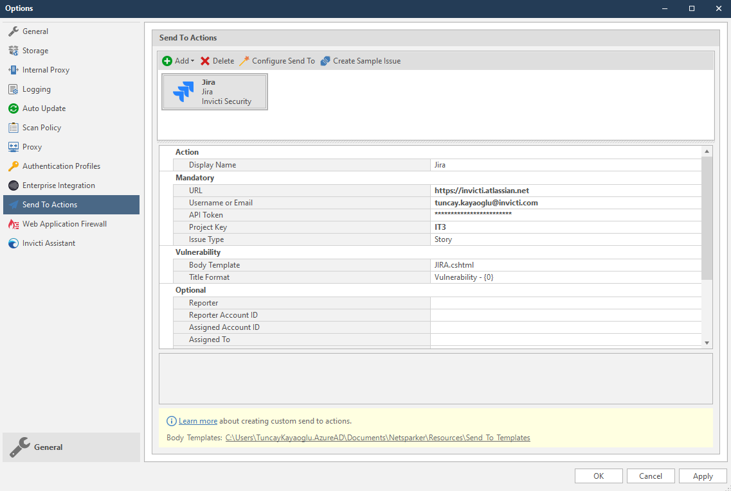This screenshot has width=731, height=491.
Task: Apply the current settings
Action: tap(702, 476)
